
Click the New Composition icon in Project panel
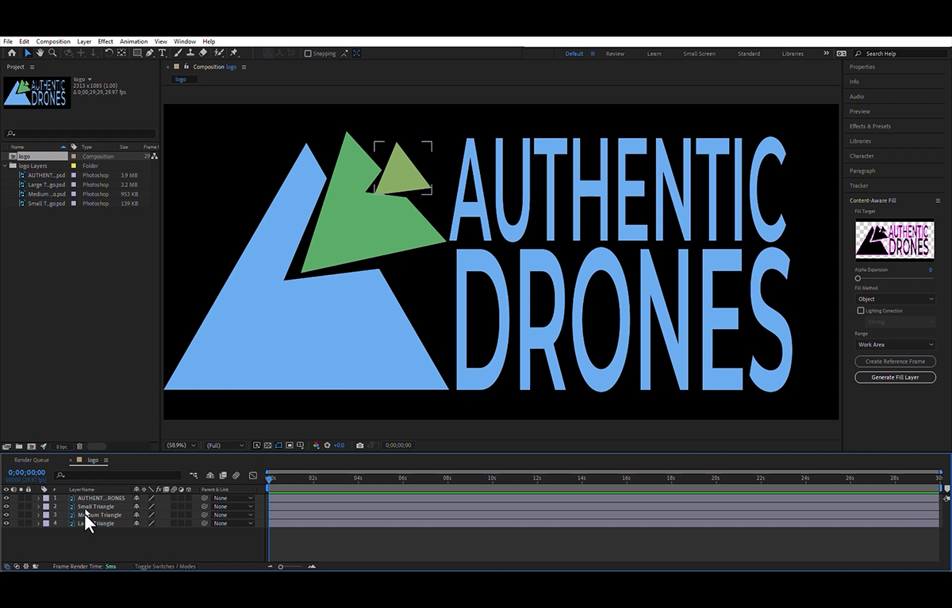click(31, 446)
